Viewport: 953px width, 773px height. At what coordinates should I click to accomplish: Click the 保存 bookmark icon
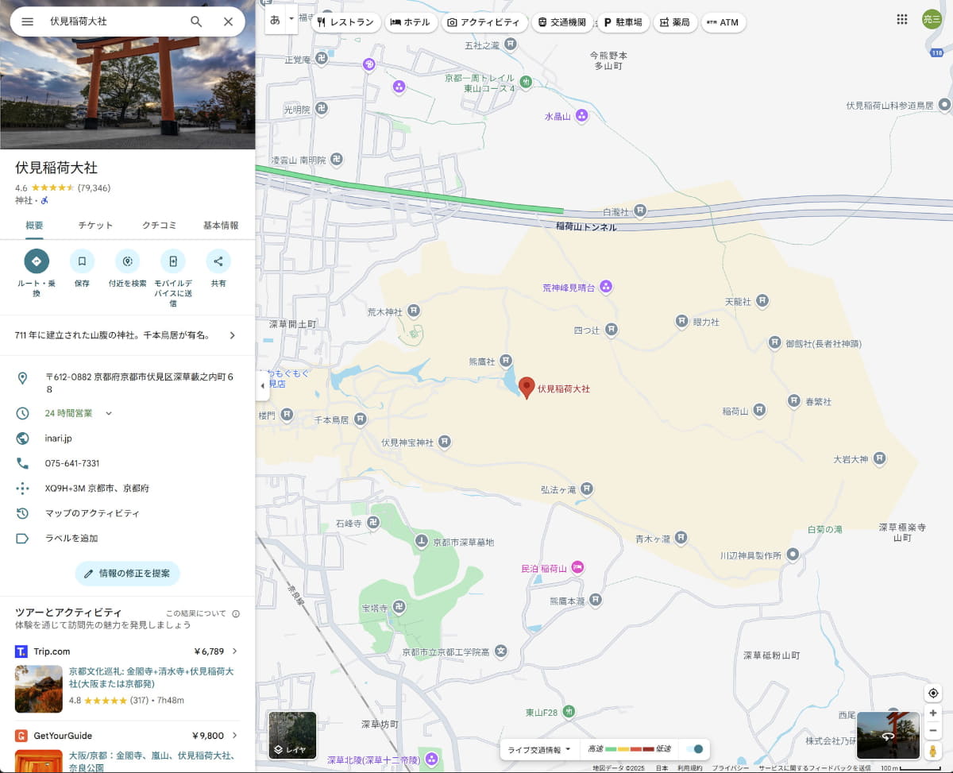point(82,261)
